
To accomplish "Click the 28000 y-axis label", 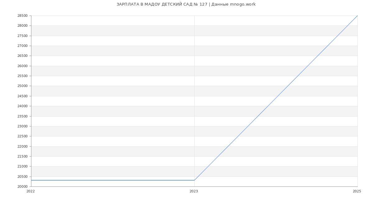I will coord(22,26).
